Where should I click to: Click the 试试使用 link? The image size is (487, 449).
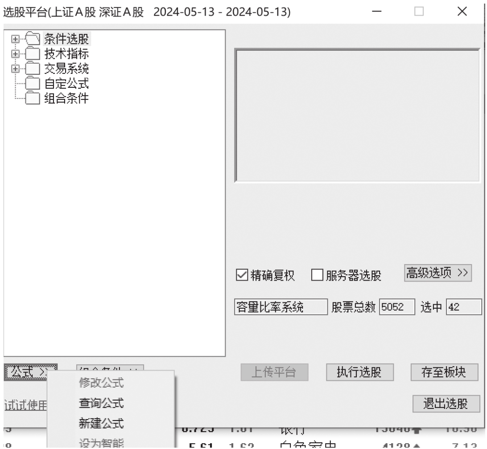click(x=26, y=405)
